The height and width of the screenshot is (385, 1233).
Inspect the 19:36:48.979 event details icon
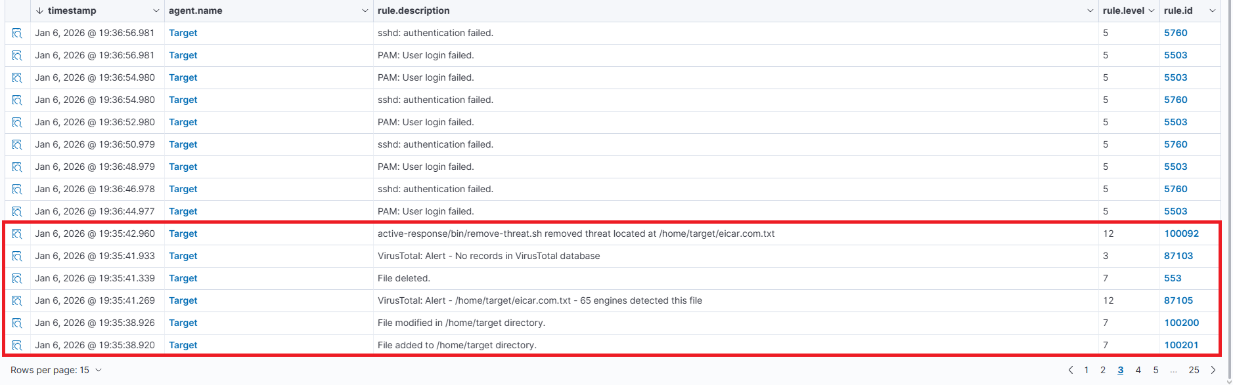click(x=17, y=167)
